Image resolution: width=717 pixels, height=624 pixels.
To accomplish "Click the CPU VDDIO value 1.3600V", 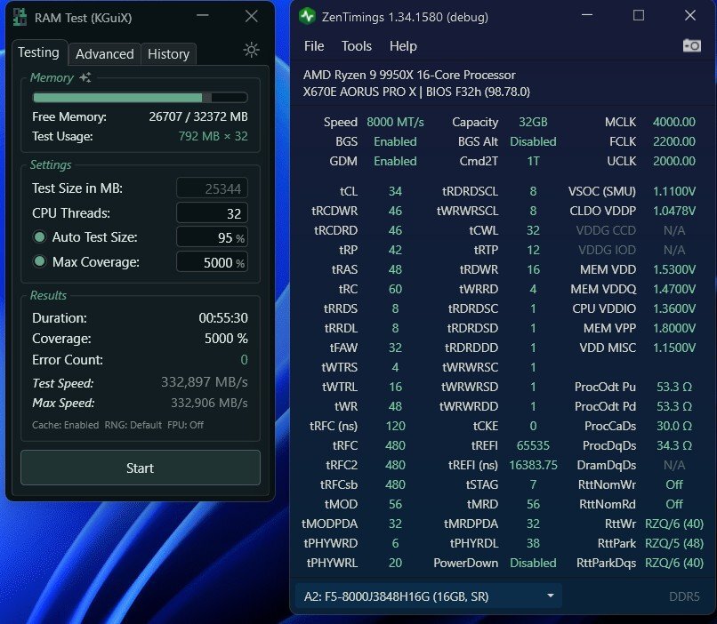I will click(x=674, y=308).
